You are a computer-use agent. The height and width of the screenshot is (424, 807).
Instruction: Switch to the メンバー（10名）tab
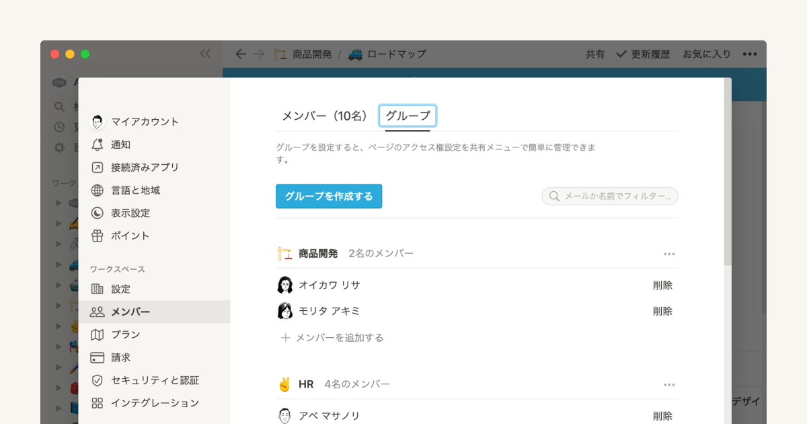click(x=325, y=116)
